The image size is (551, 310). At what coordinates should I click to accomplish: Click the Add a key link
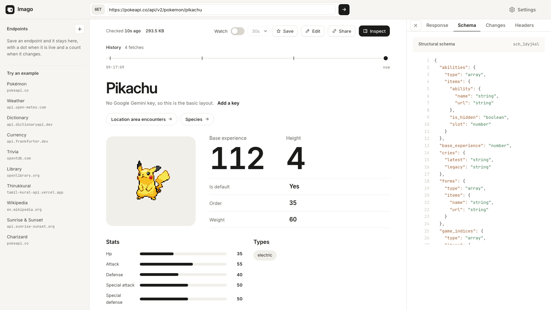228,103
